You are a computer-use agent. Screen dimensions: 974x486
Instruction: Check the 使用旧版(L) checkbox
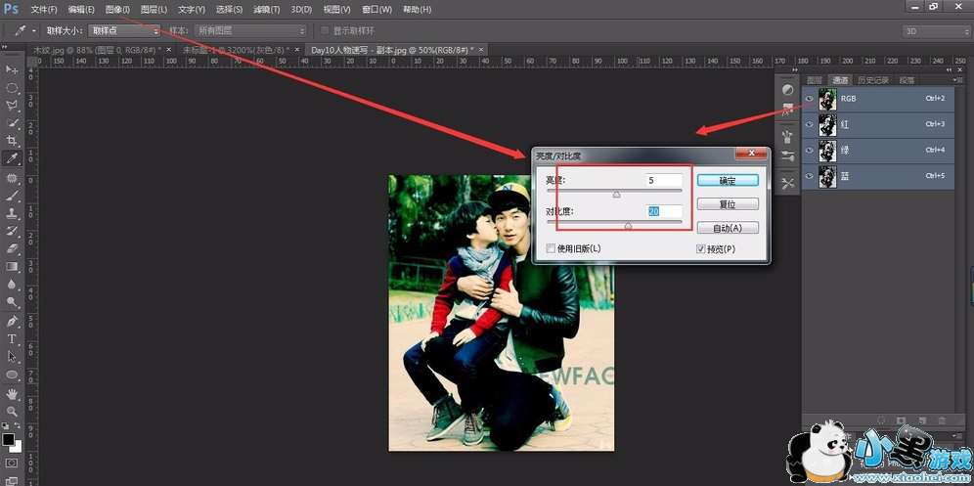551,248
